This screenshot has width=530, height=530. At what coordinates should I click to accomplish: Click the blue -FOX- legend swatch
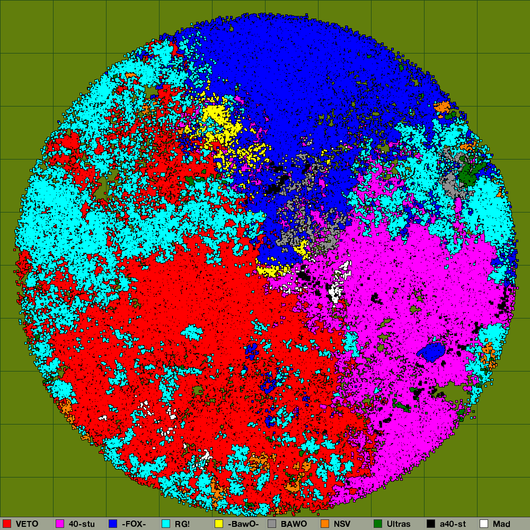(x=113, y=524)
